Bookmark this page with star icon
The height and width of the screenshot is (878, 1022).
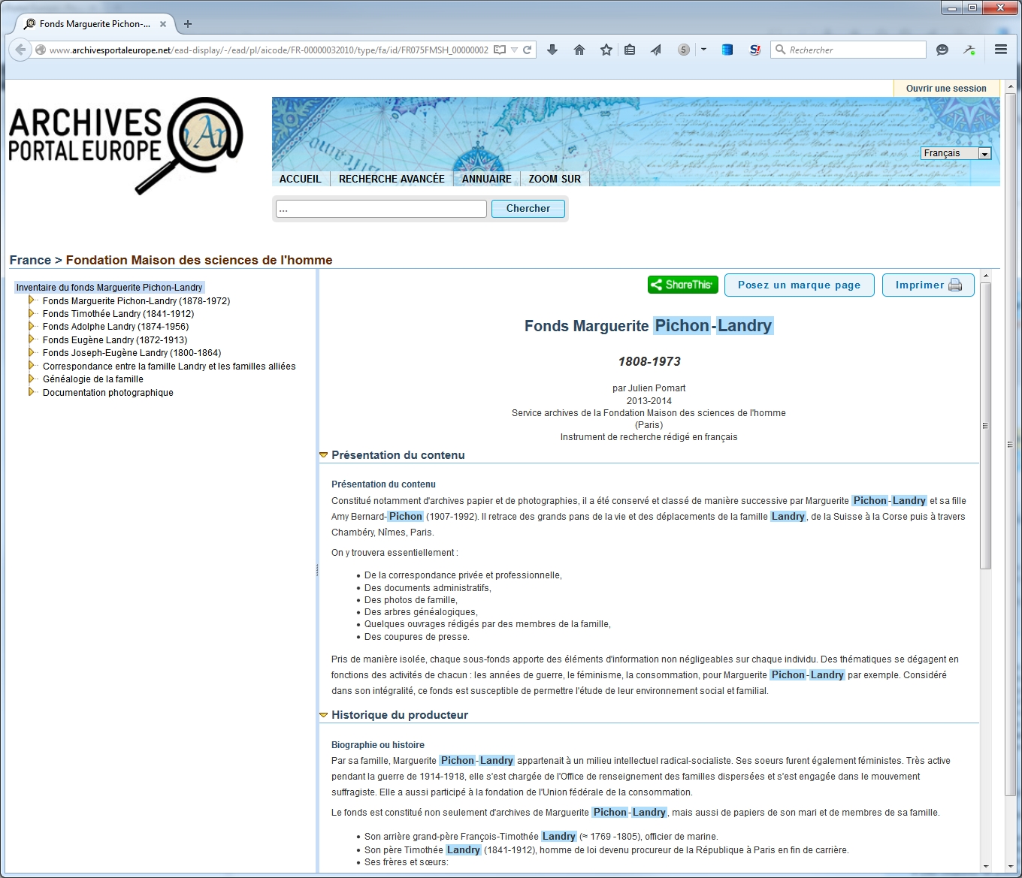606,50
